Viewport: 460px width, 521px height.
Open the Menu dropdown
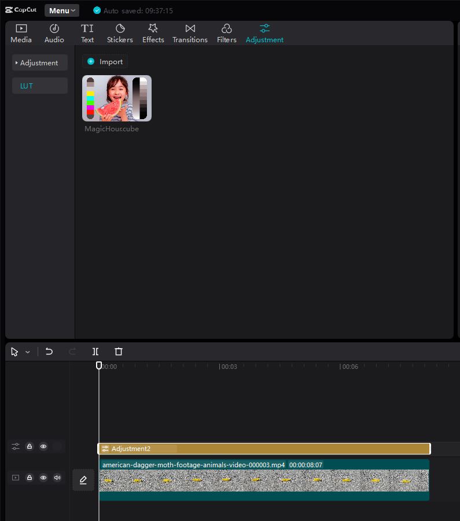click(62, 10)
